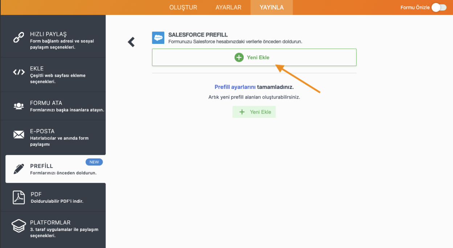Switch to the OLUŞTUR tab
The height and width of the screenshot is (248, 453).
183,7
